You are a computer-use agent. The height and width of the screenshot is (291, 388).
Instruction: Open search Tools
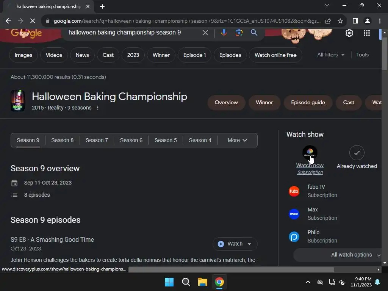tap(362, 55)
